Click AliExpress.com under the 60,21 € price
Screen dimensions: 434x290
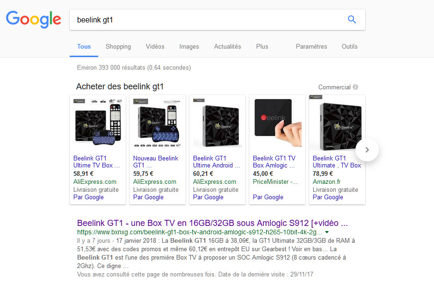(x=215, y=182)
